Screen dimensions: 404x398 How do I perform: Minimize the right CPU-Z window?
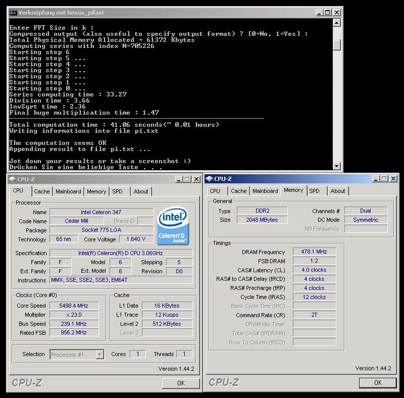[x=376, y=179]
